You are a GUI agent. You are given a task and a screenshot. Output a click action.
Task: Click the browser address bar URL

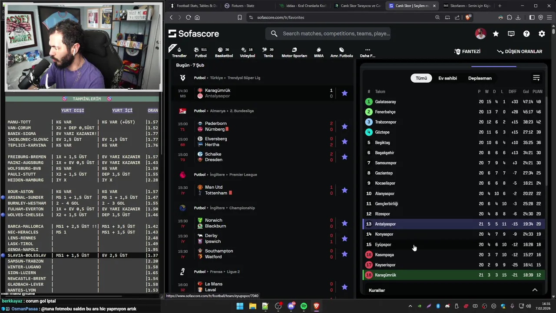pyautogui.click(x=281, y=17)
